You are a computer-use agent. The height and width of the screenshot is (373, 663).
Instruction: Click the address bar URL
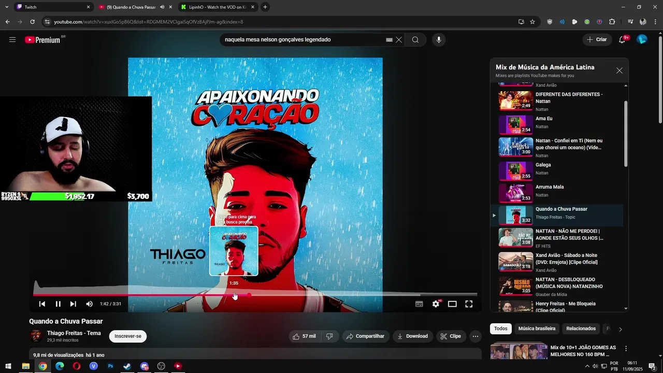point(148,22)
